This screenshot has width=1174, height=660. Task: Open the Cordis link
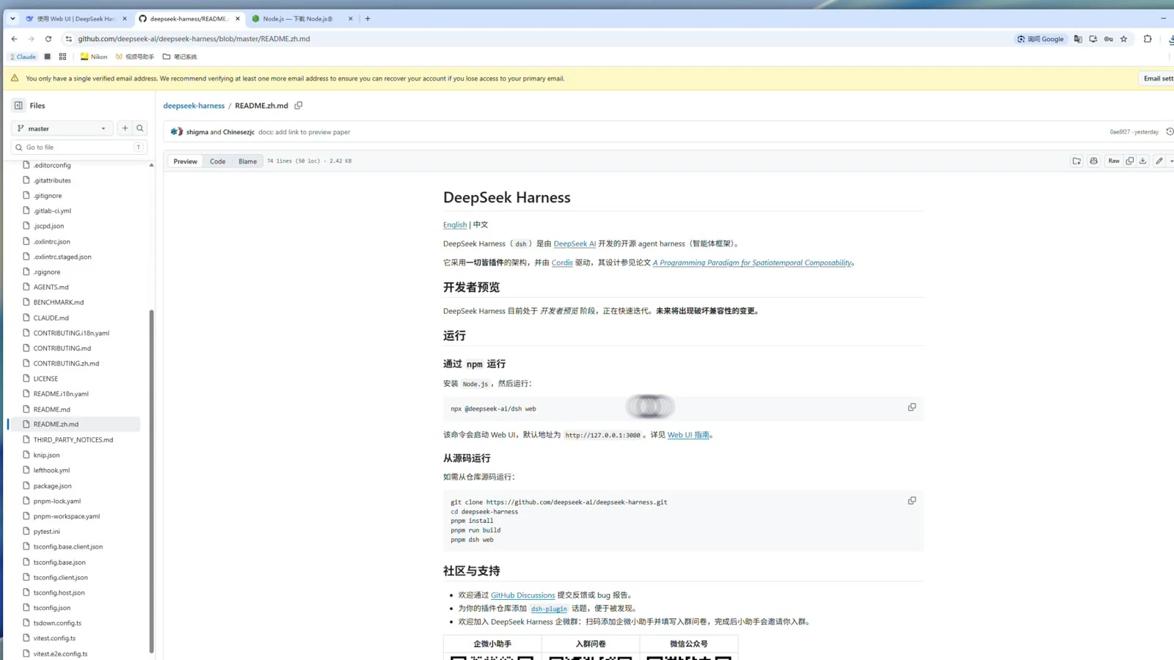coord(562,263)
